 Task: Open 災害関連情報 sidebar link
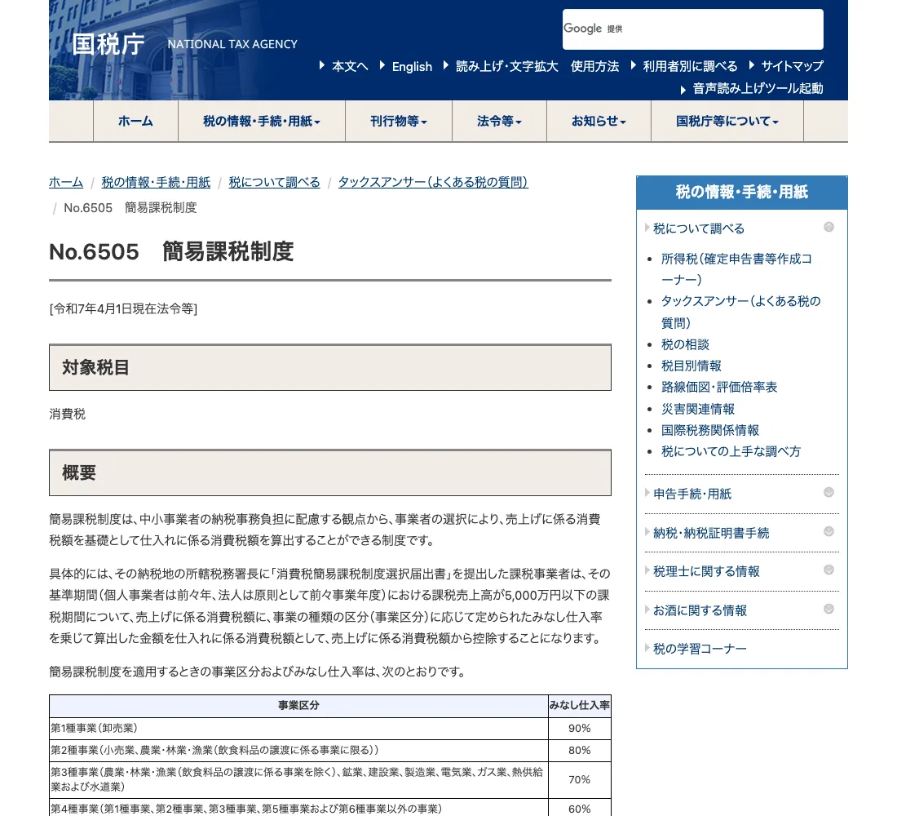[697, 409]
